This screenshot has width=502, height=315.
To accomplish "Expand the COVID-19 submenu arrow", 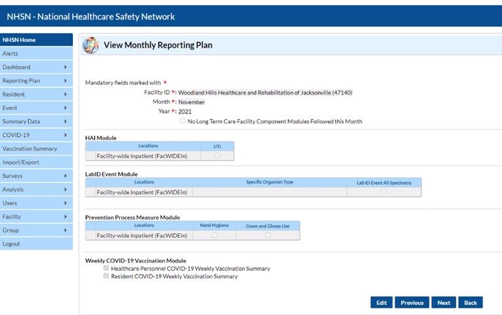I will pyautogui.click(x=65, y=135).
